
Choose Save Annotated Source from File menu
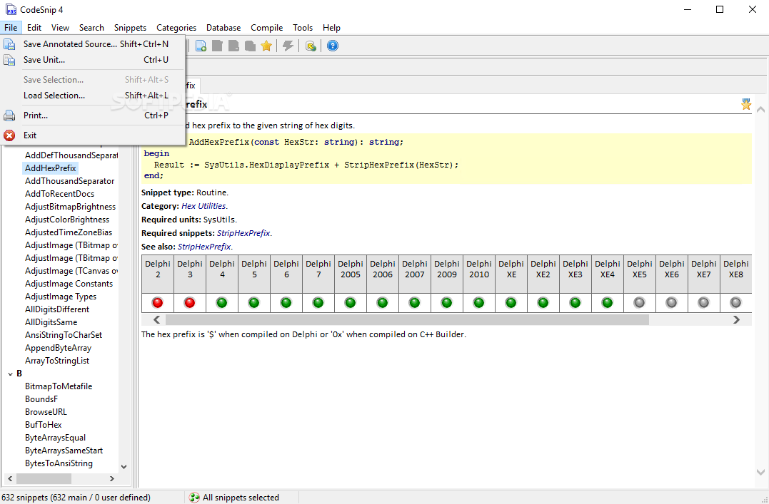coord(94,44)
